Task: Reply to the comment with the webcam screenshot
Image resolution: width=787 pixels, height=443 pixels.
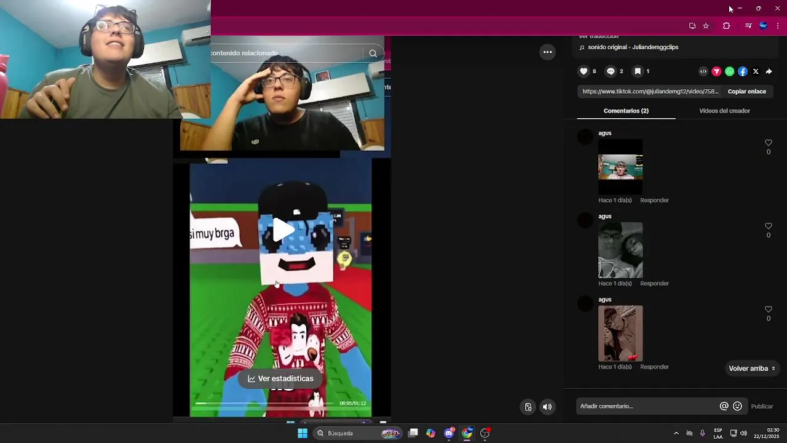Action: point(654,201)
